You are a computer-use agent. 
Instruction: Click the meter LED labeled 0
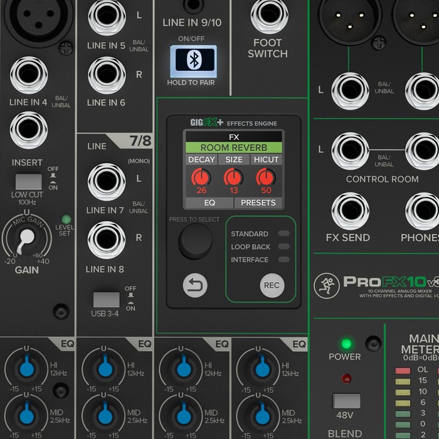403,425
